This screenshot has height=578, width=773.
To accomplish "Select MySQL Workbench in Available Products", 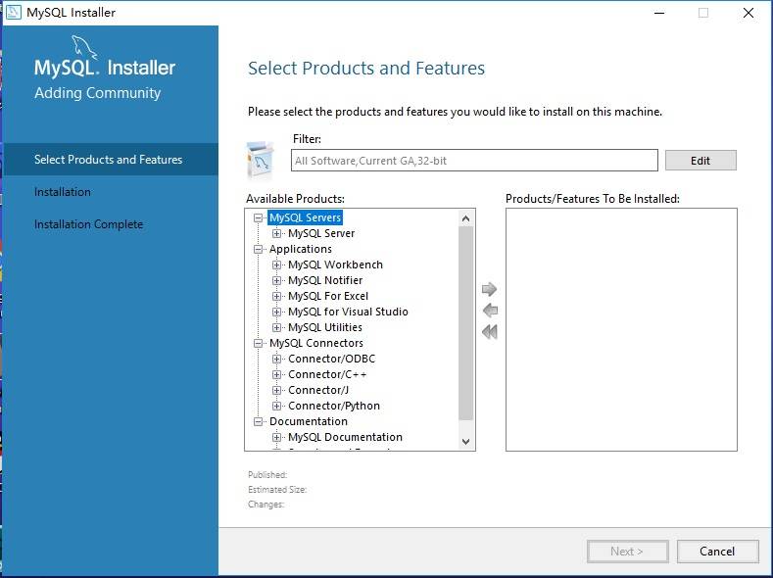I will pyautogui.click(x=335, y=265).
